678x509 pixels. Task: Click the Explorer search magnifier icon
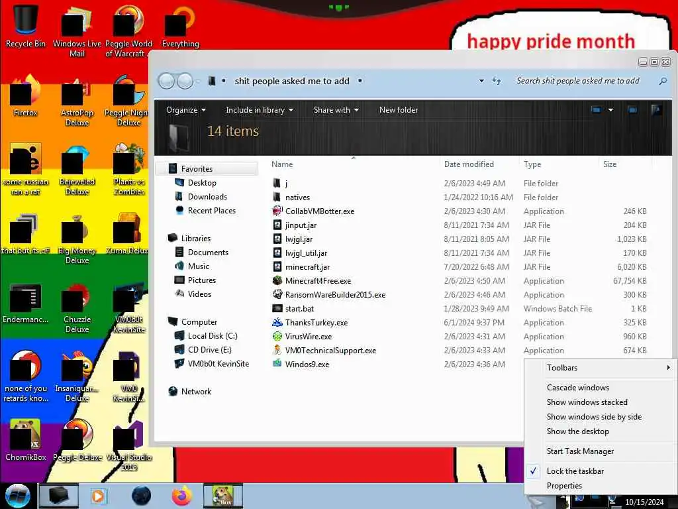click(x=662, y=81)
